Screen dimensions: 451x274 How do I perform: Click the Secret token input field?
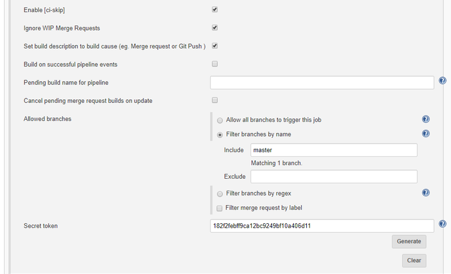pos(322,226)
